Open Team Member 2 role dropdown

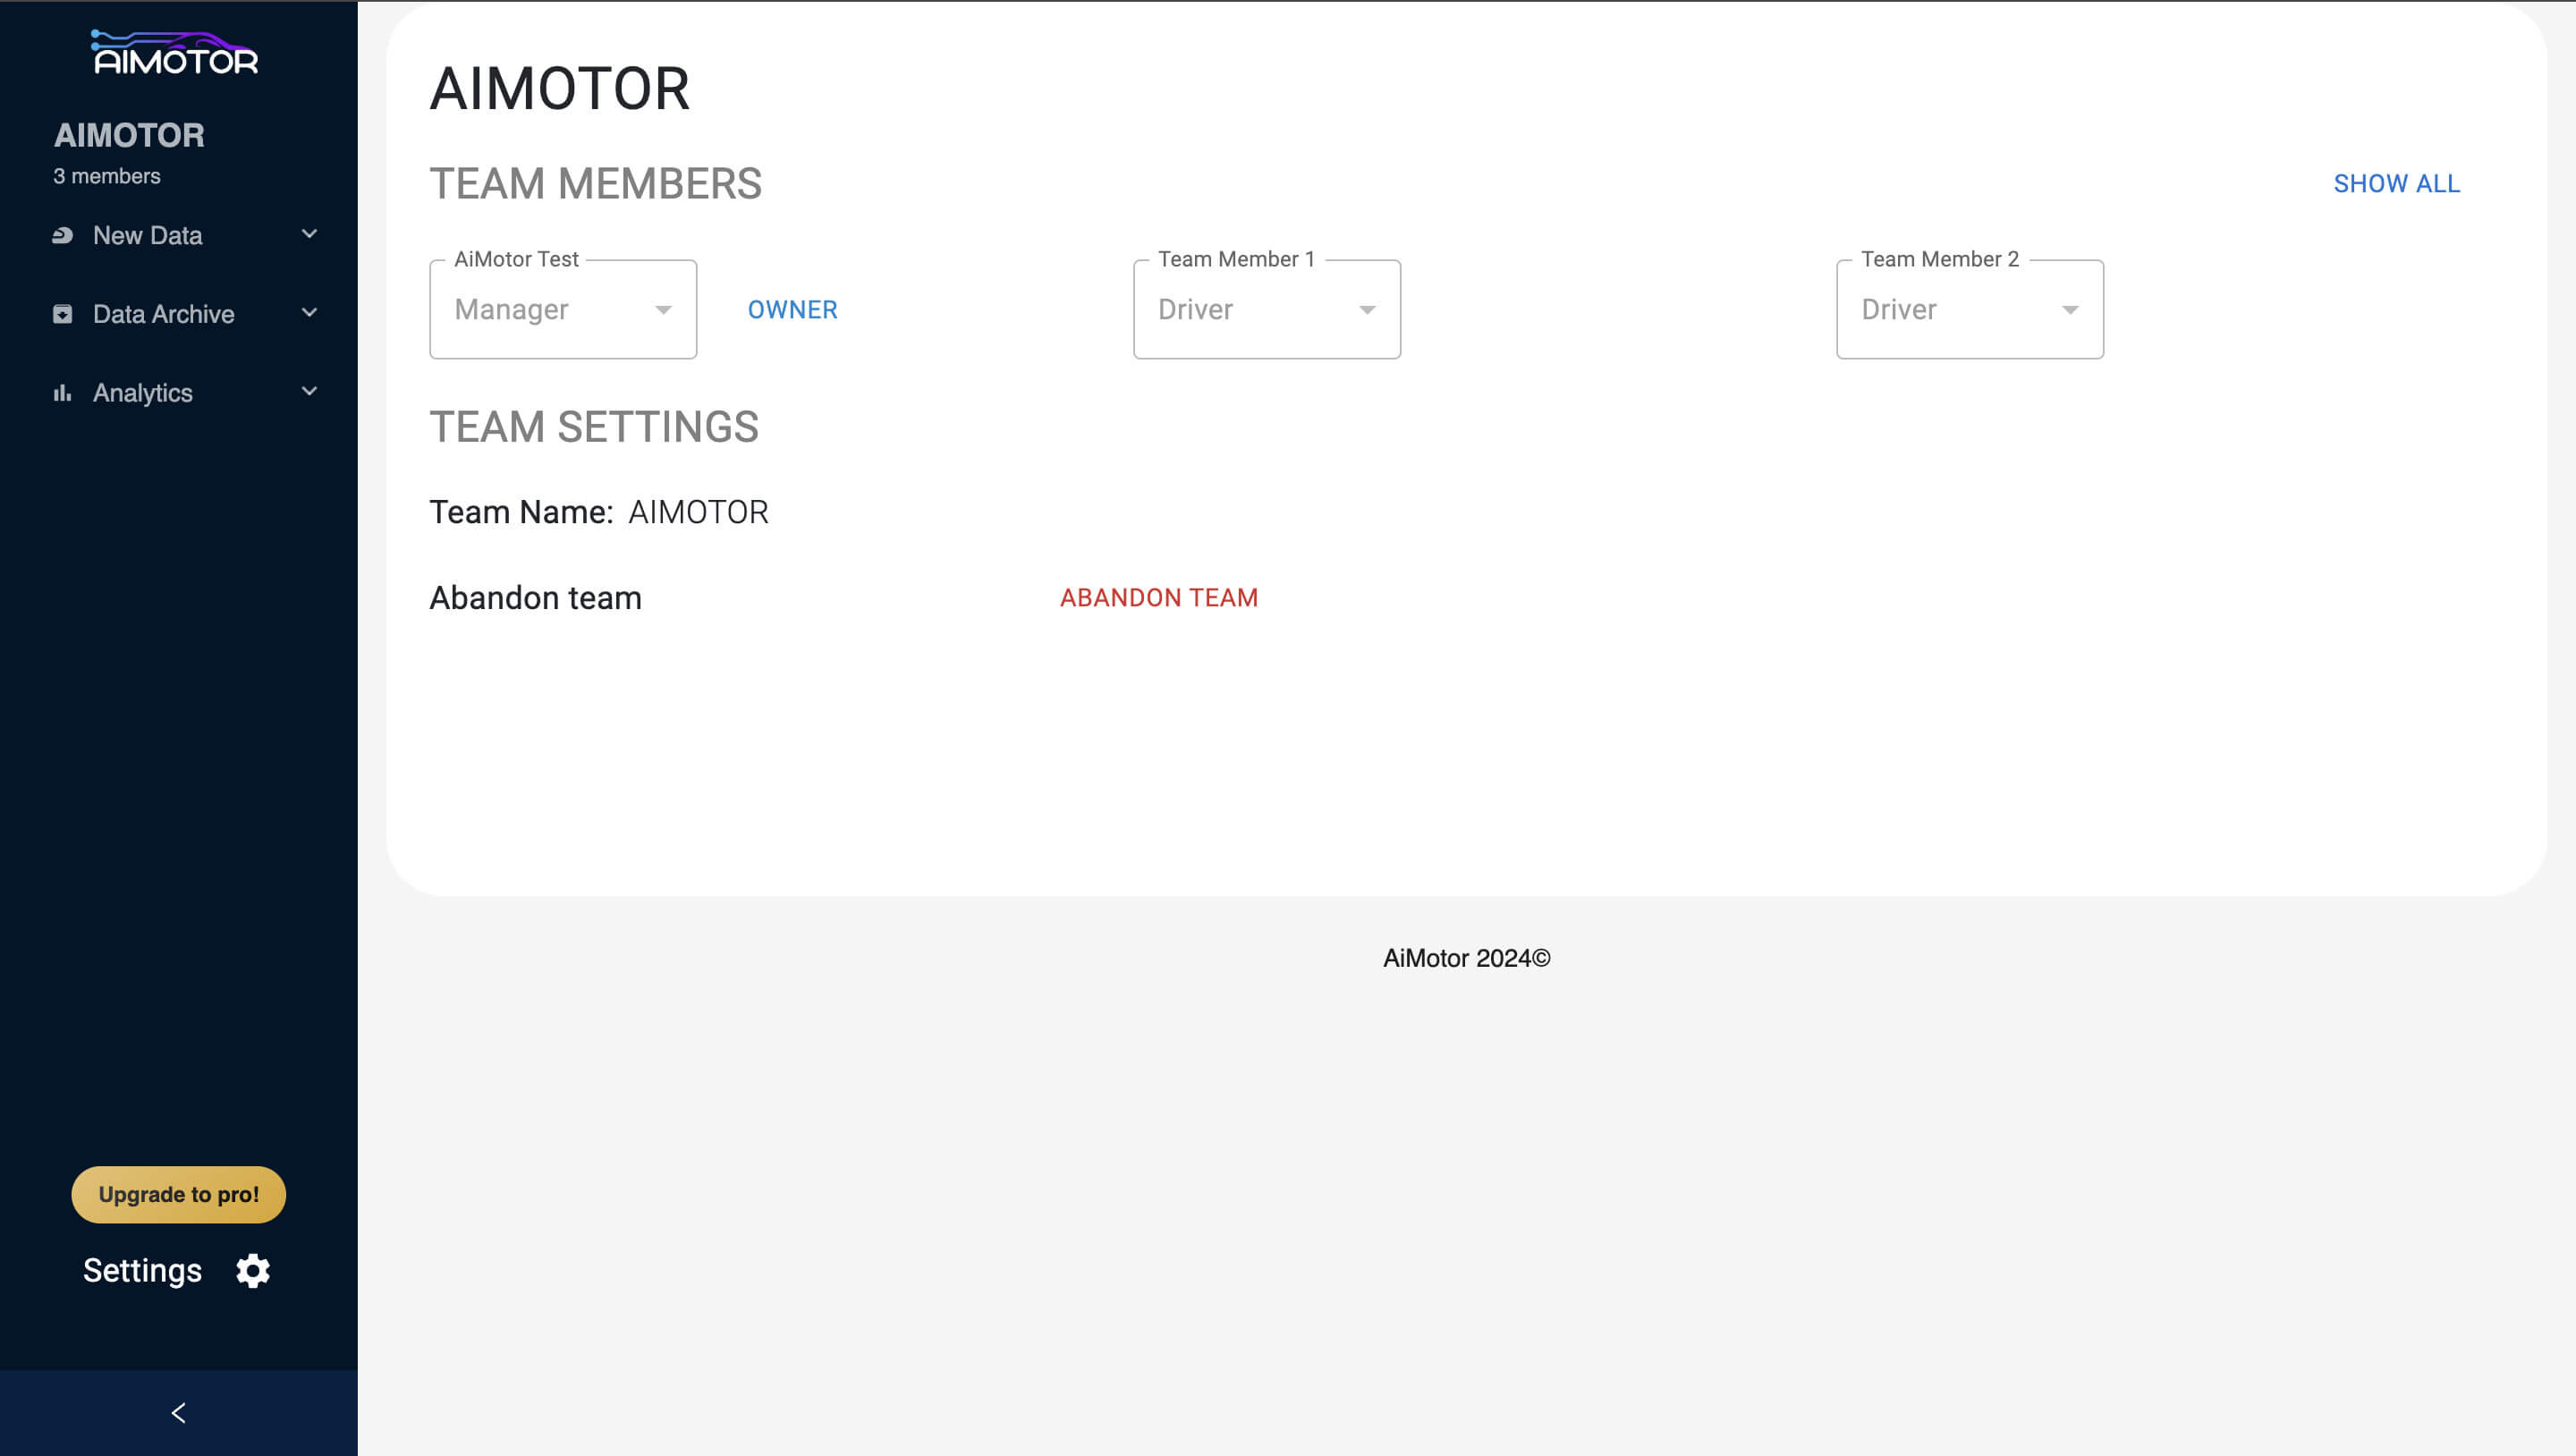pos(1969,310)
